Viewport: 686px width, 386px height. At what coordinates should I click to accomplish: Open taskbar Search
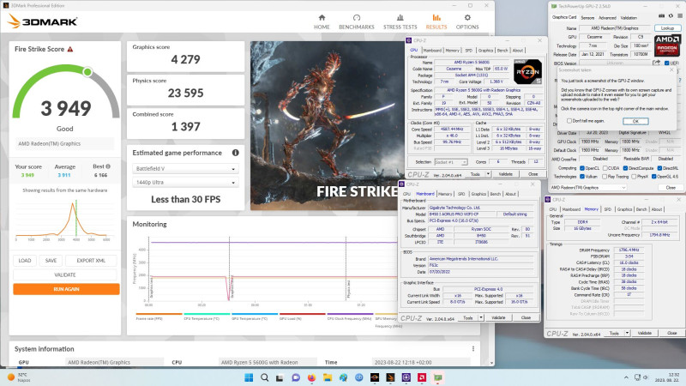coord(264,377)
